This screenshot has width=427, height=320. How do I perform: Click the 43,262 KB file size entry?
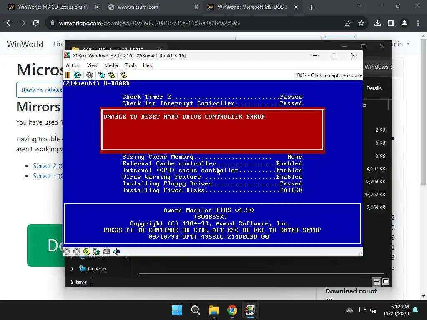[x=375, y=195]
